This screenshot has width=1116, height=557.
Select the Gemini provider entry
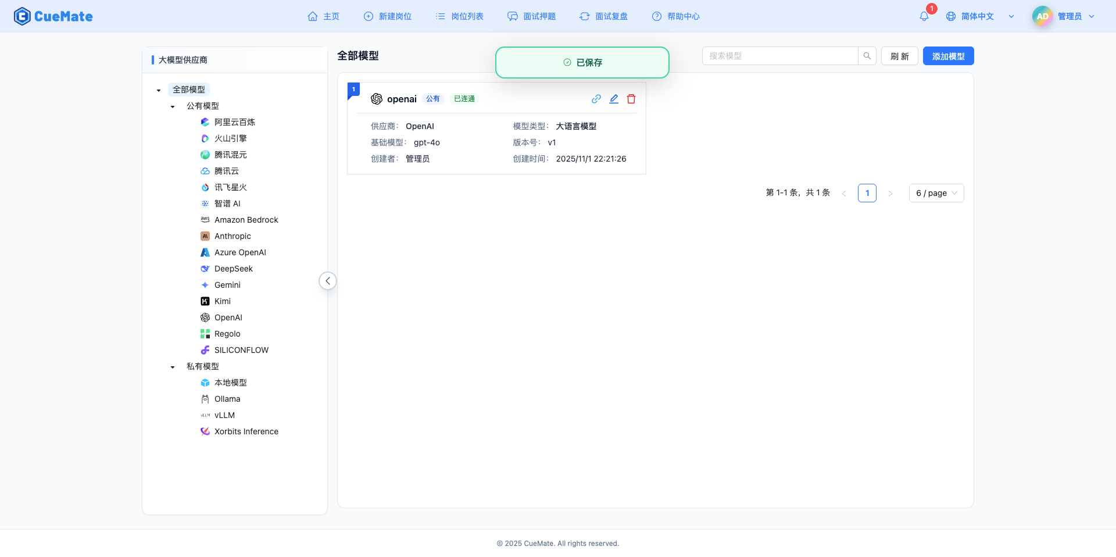point(227,285)
